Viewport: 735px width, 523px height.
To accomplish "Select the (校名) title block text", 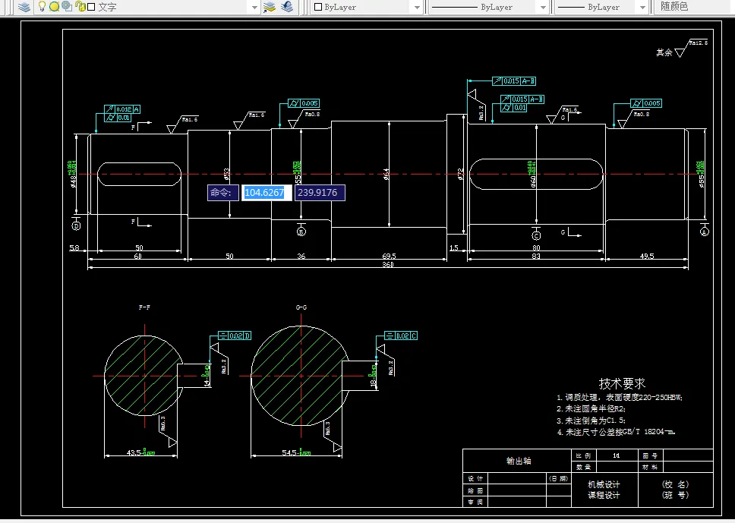I will click(x=675, y=484).
